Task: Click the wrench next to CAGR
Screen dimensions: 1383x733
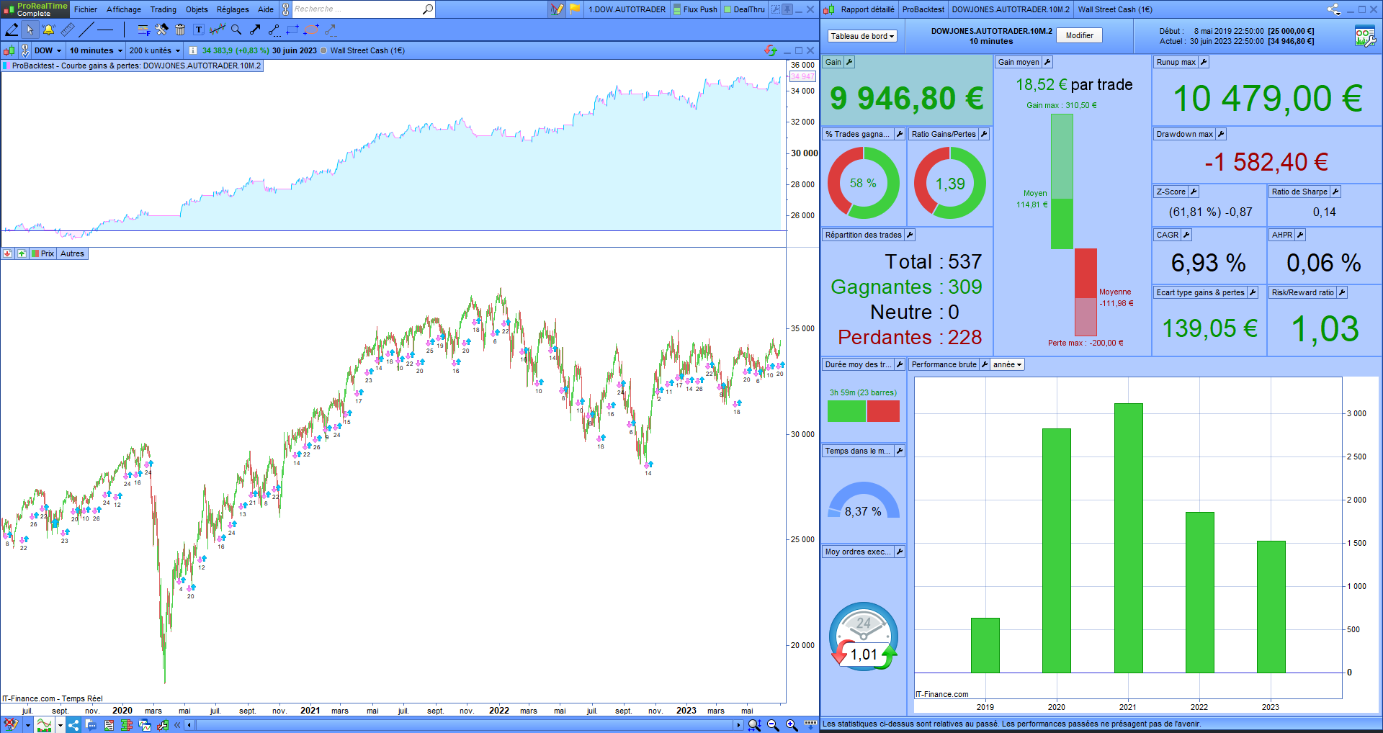Action: [x=1186, y=235]
